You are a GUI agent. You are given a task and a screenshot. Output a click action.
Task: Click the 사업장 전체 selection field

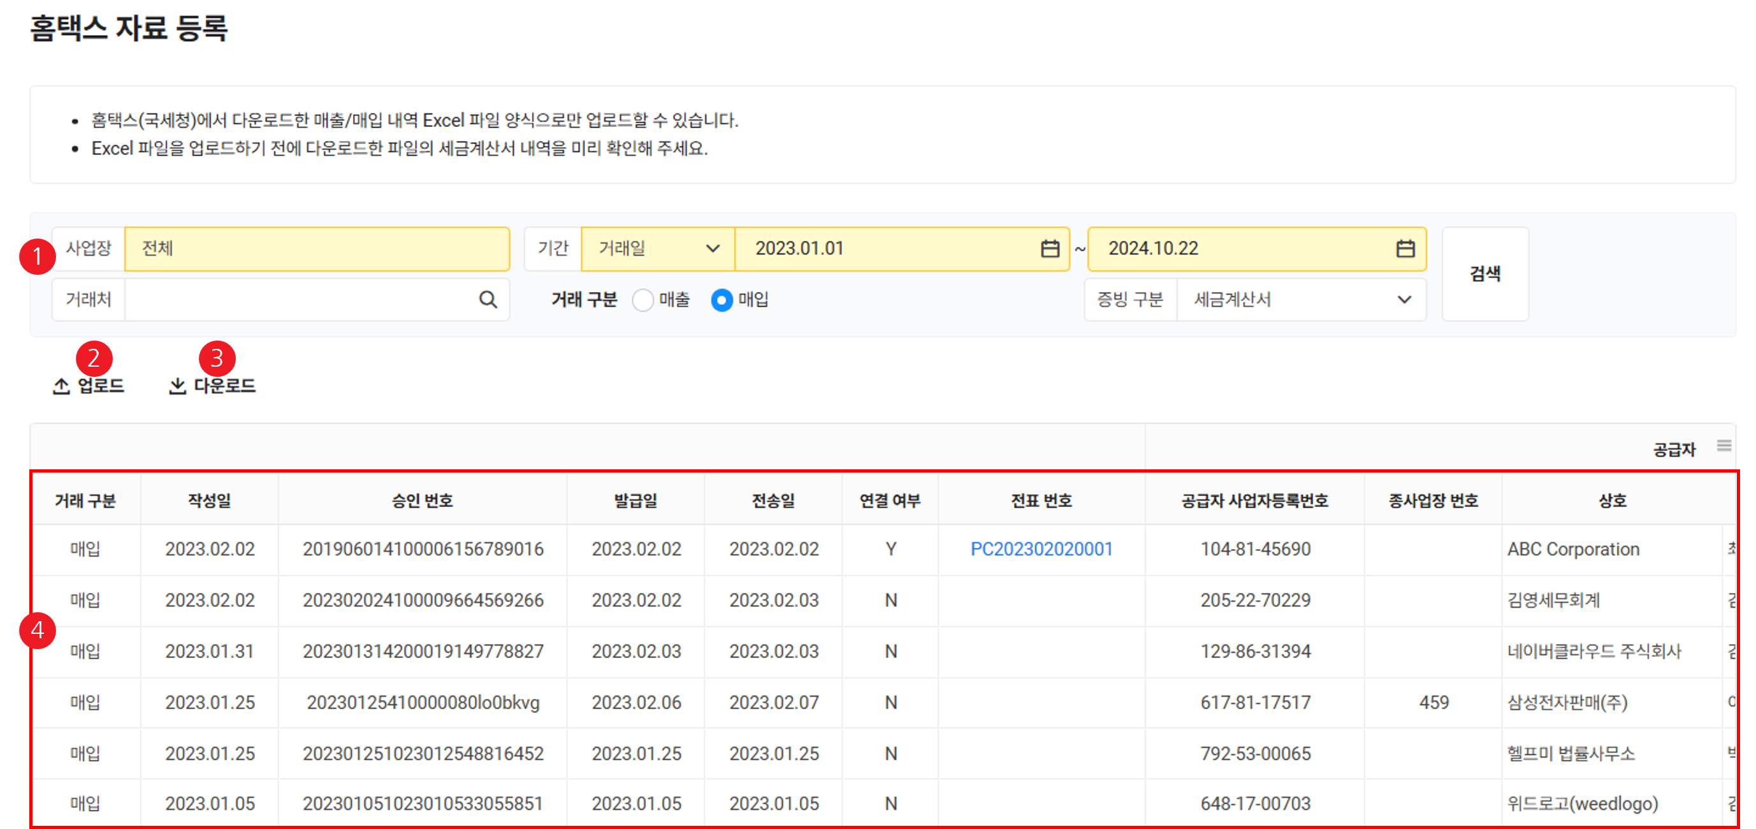tap(316, 249)
